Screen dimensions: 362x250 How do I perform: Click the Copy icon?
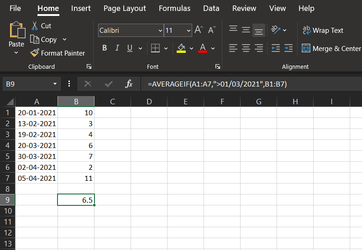point(35,39)
